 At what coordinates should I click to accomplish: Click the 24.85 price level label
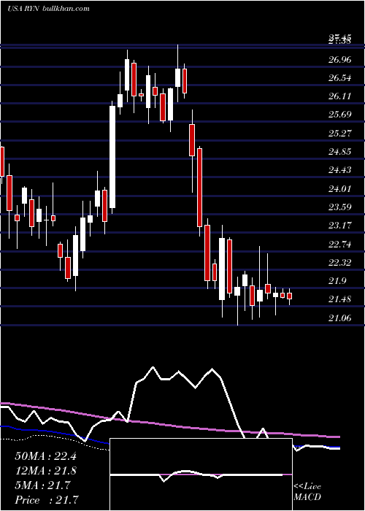[x=340, y=152]
